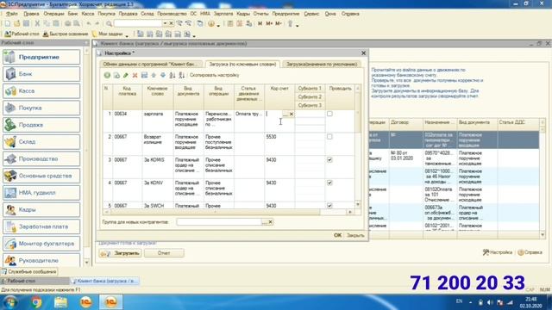552x310 pixels.
Task: Open Файл menu
Action: coord(11,14)
